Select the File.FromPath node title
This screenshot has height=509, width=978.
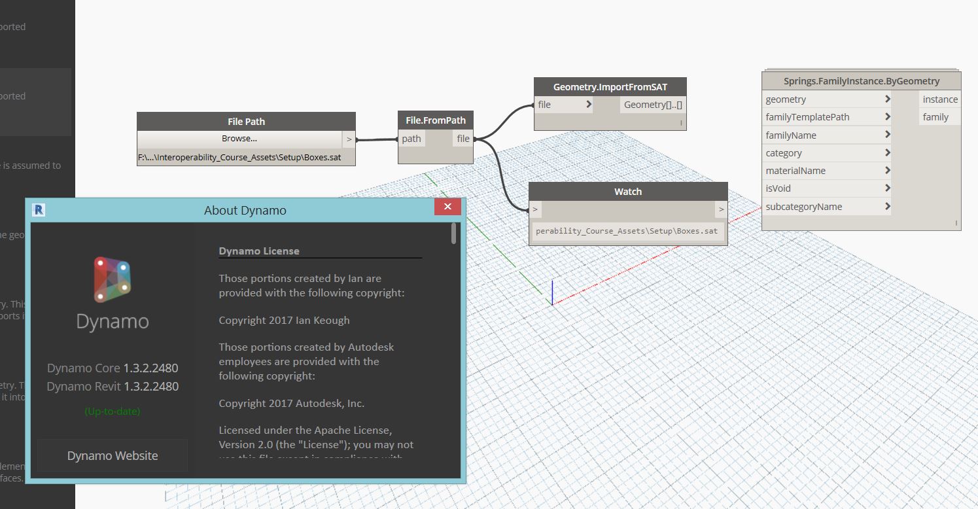(x=436, y=120)
